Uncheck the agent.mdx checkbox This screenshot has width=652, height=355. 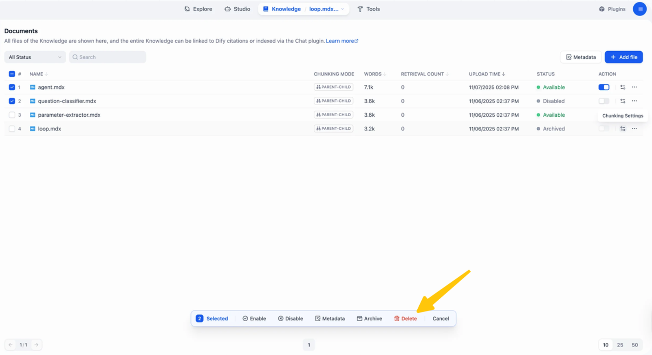(x=12, y=87)
